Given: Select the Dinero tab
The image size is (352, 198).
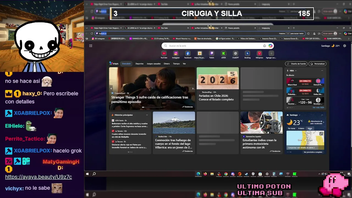Looking at the screenshot, I should pyautogui.click(x=167, y=64).
